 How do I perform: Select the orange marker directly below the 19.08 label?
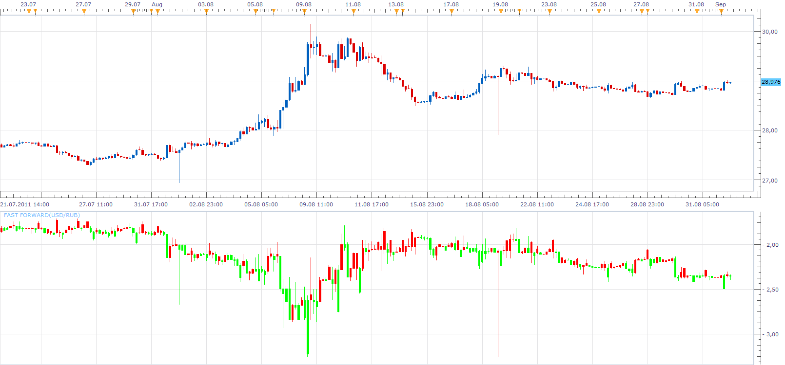click(x=501, y=12)
